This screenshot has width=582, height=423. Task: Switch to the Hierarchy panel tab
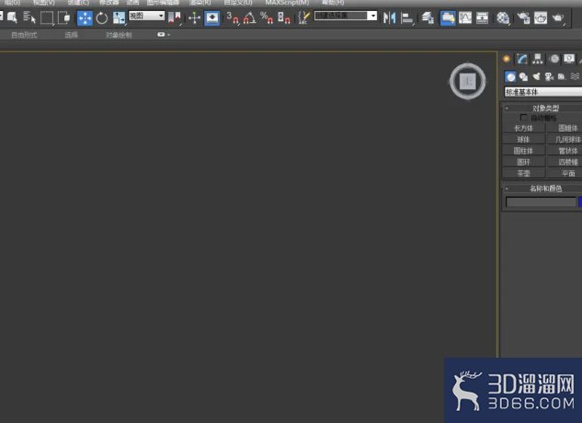(x=538, y=59)
